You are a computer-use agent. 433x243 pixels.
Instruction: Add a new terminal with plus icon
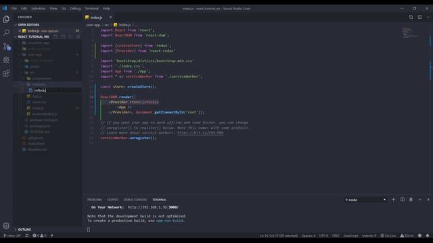[x=394, y=200]
